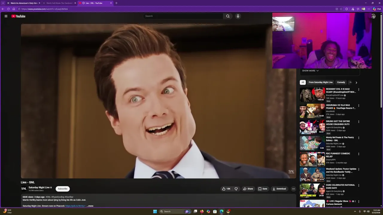Open options for Druski Got The Entire House

(358, 122)
